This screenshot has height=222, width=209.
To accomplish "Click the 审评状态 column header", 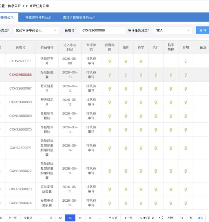I will (x=91, y=47).
